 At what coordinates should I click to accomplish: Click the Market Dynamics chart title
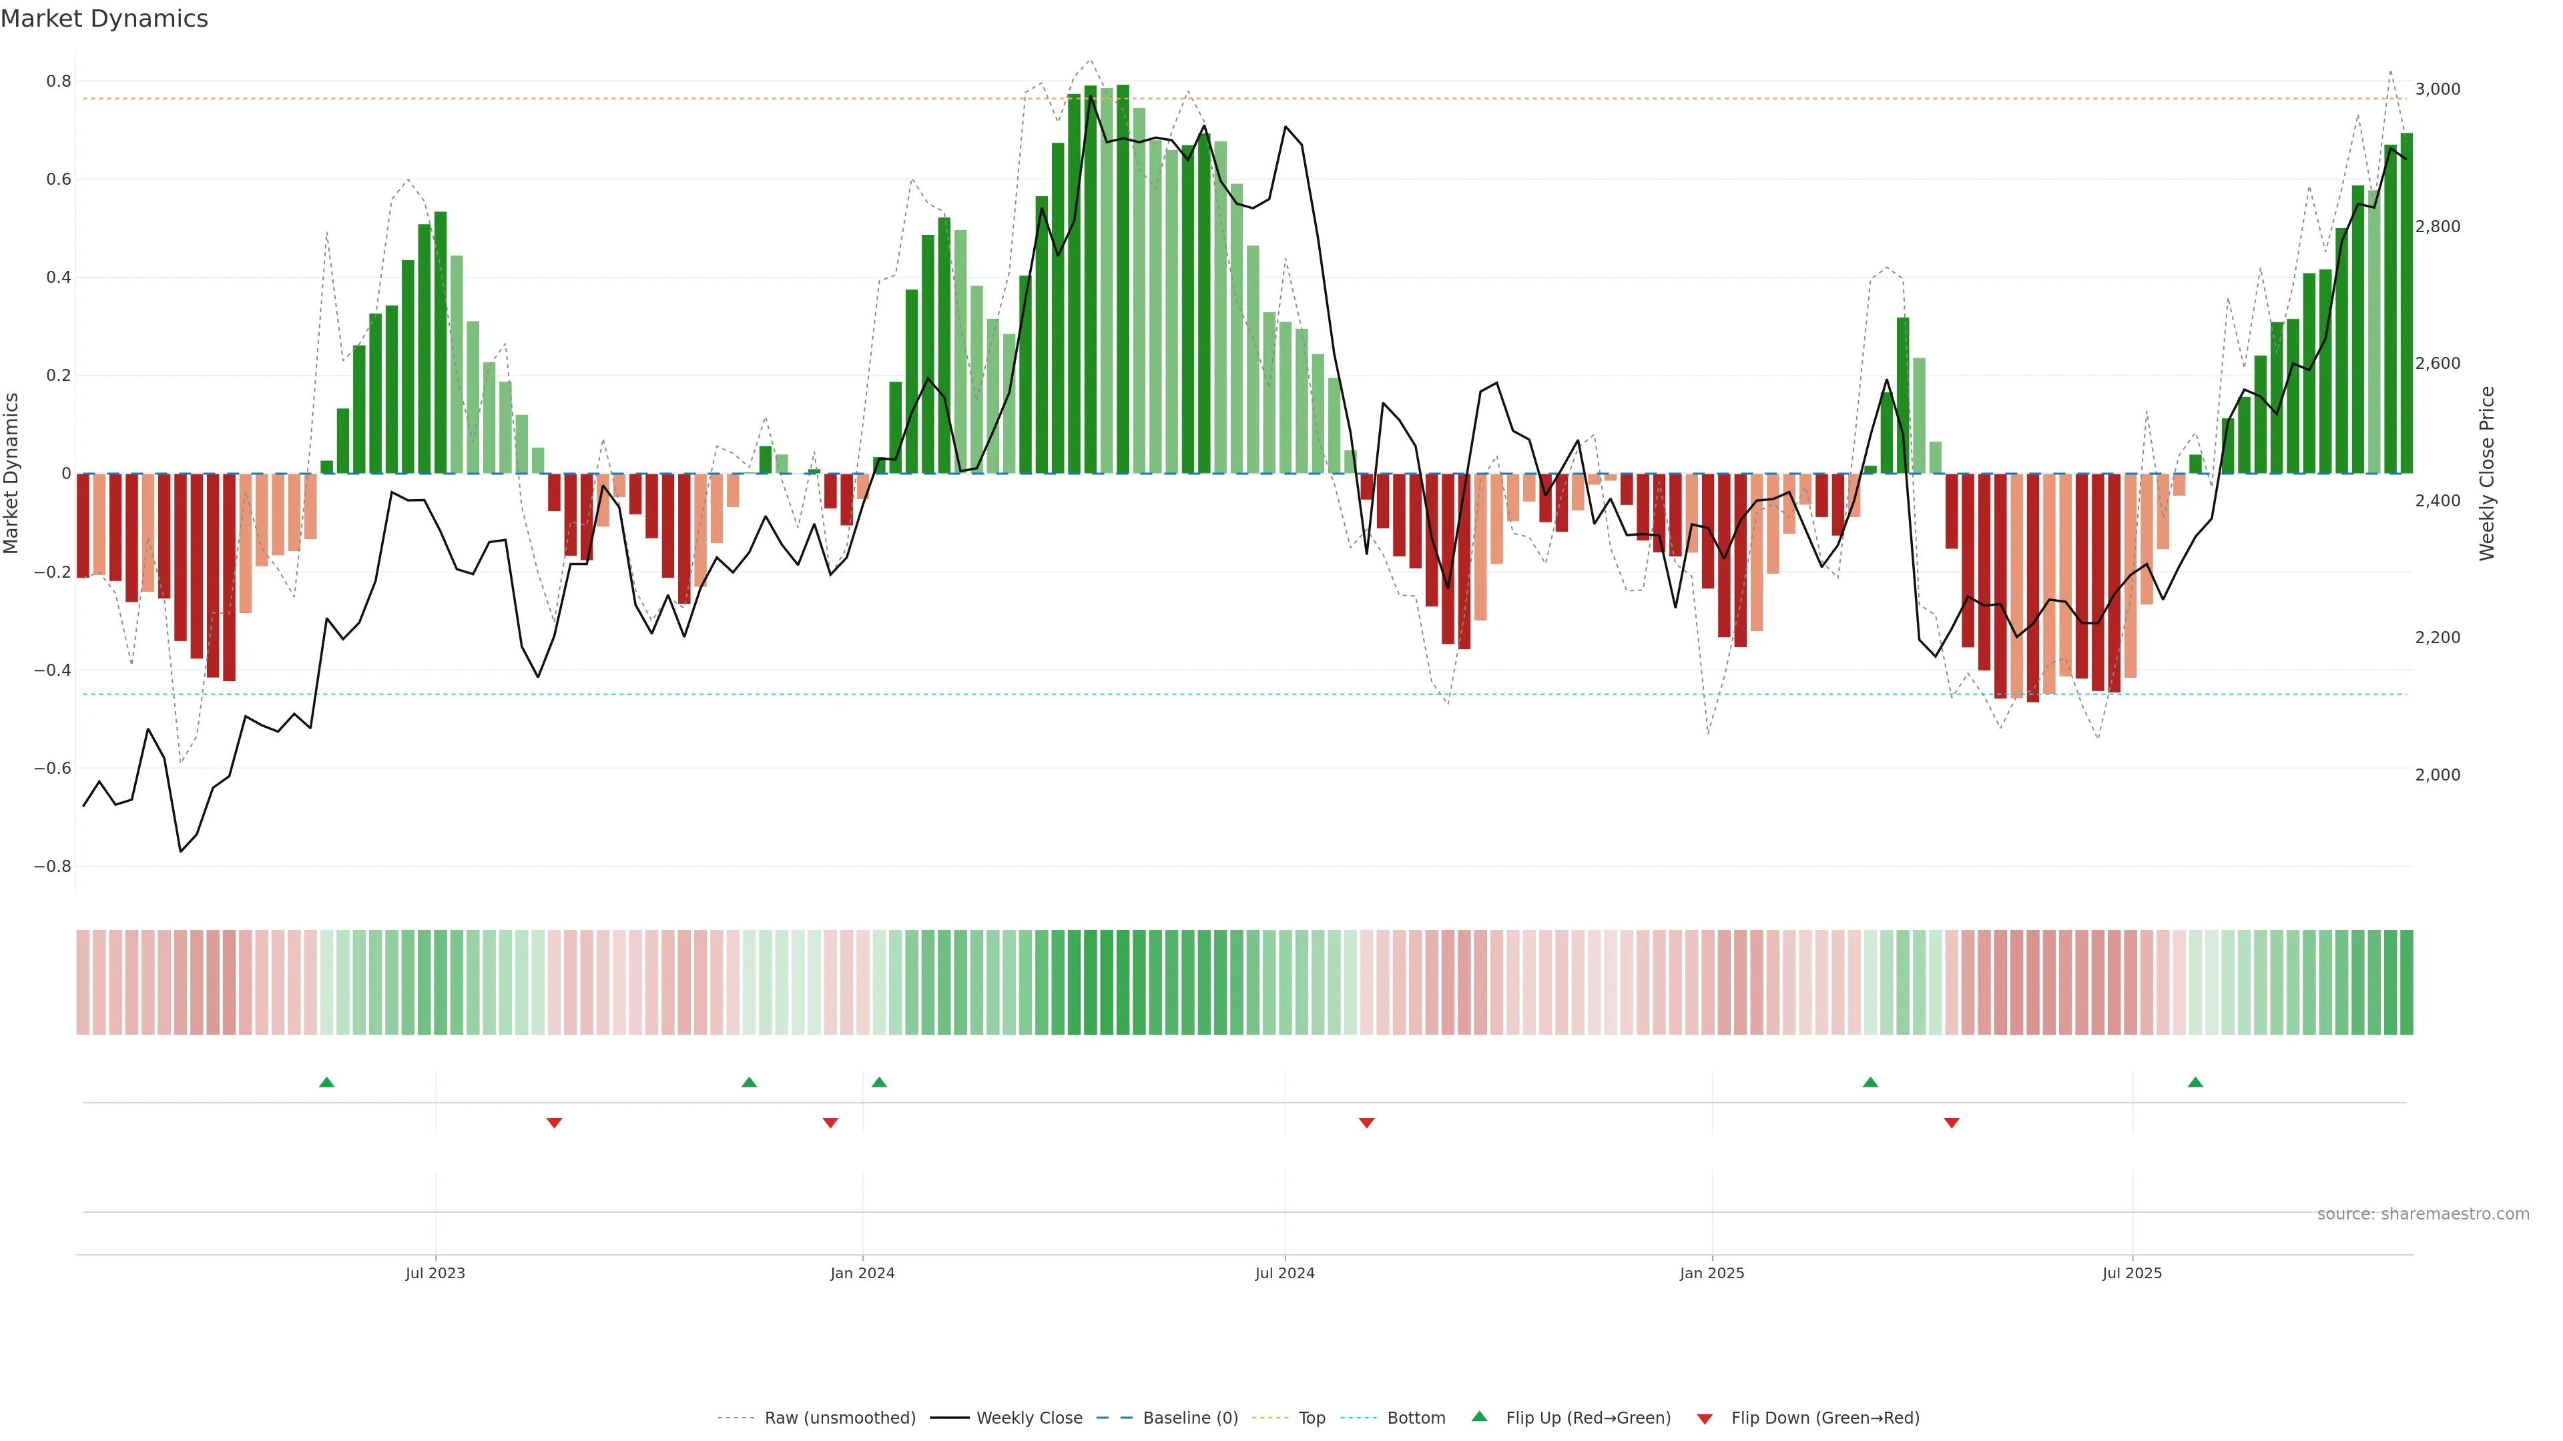pyautogui.click(x=105, y=19)
